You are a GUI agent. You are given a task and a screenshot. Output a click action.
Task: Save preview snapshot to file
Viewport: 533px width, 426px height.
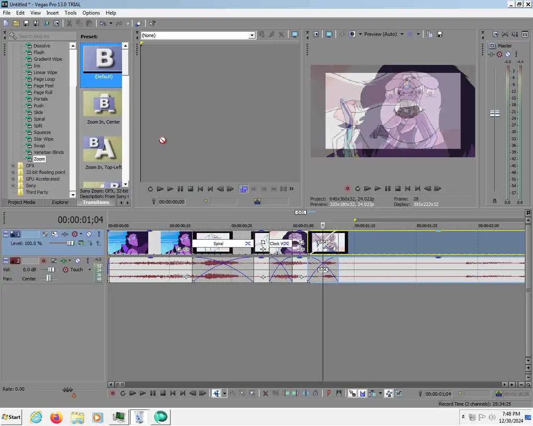click(440, 34)
